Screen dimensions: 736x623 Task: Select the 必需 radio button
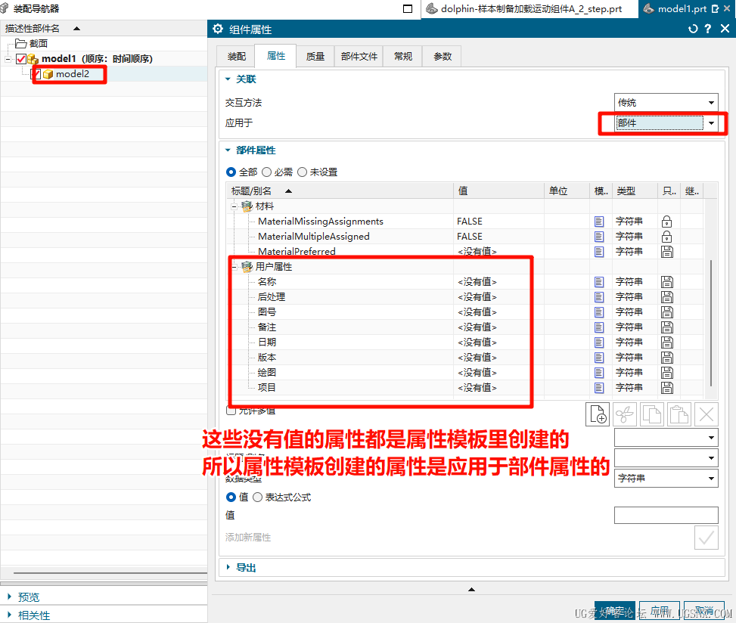point(266,172)
